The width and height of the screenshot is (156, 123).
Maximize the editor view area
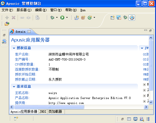[x=150, y=31]
